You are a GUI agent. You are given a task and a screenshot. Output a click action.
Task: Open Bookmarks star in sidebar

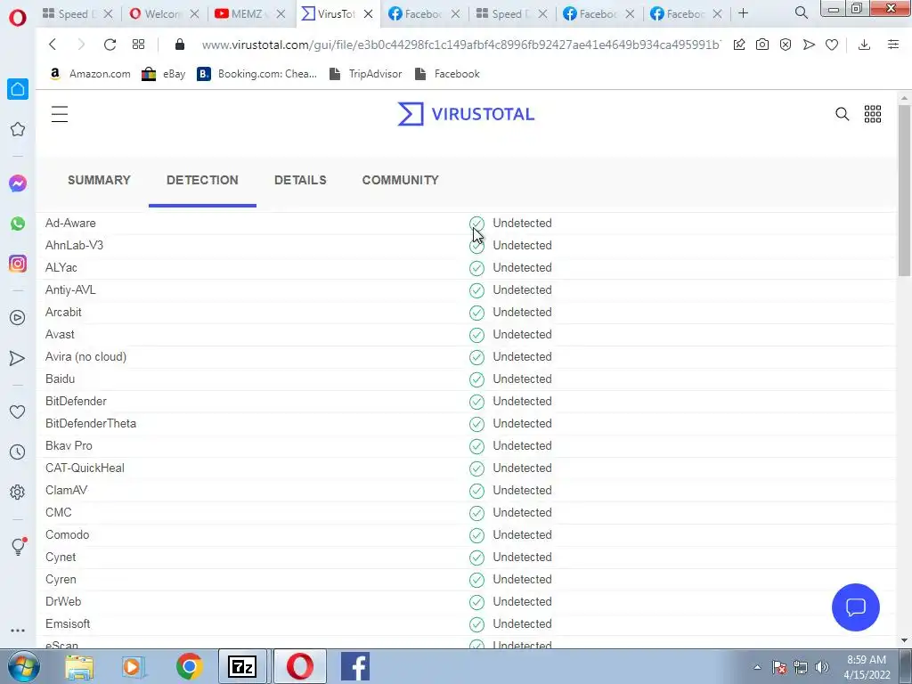(18, 129)
